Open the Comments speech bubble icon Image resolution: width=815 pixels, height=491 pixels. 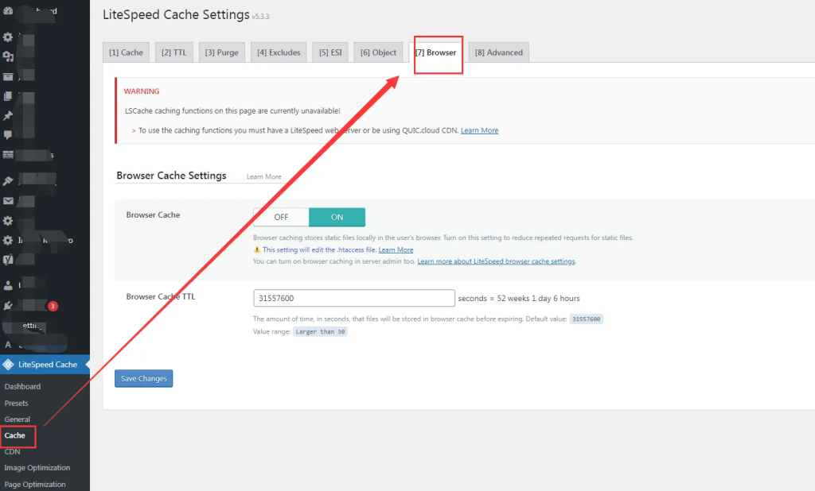(x=8, y=135)
